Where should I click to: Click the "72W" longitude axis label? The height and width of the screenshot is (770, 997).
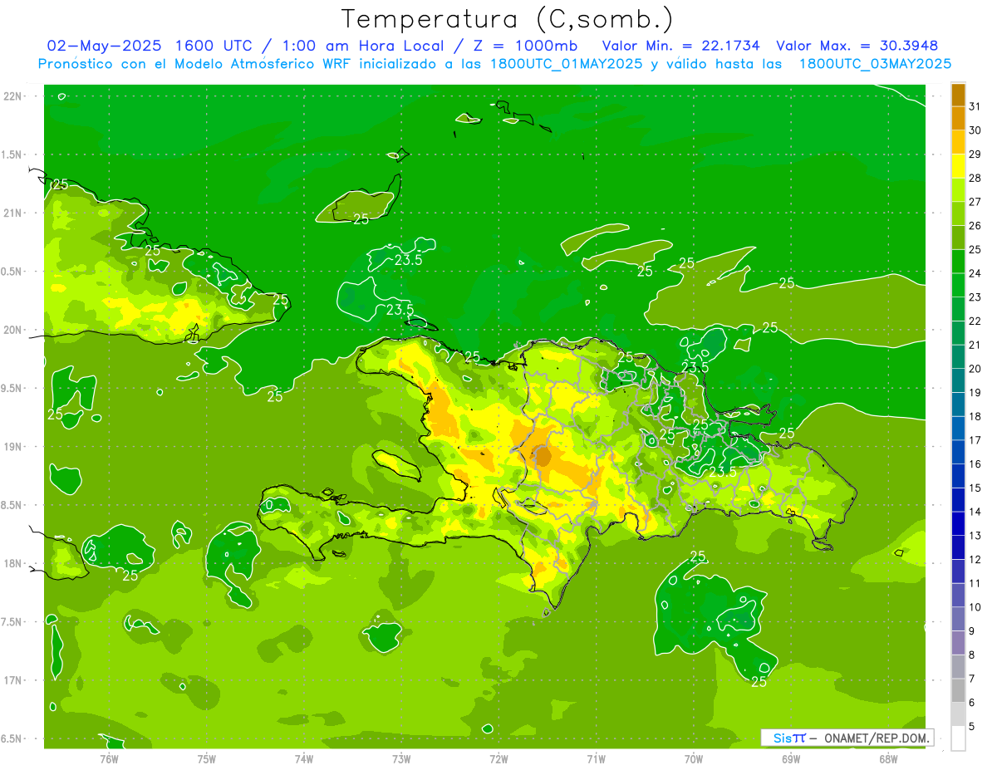[498, 758]
